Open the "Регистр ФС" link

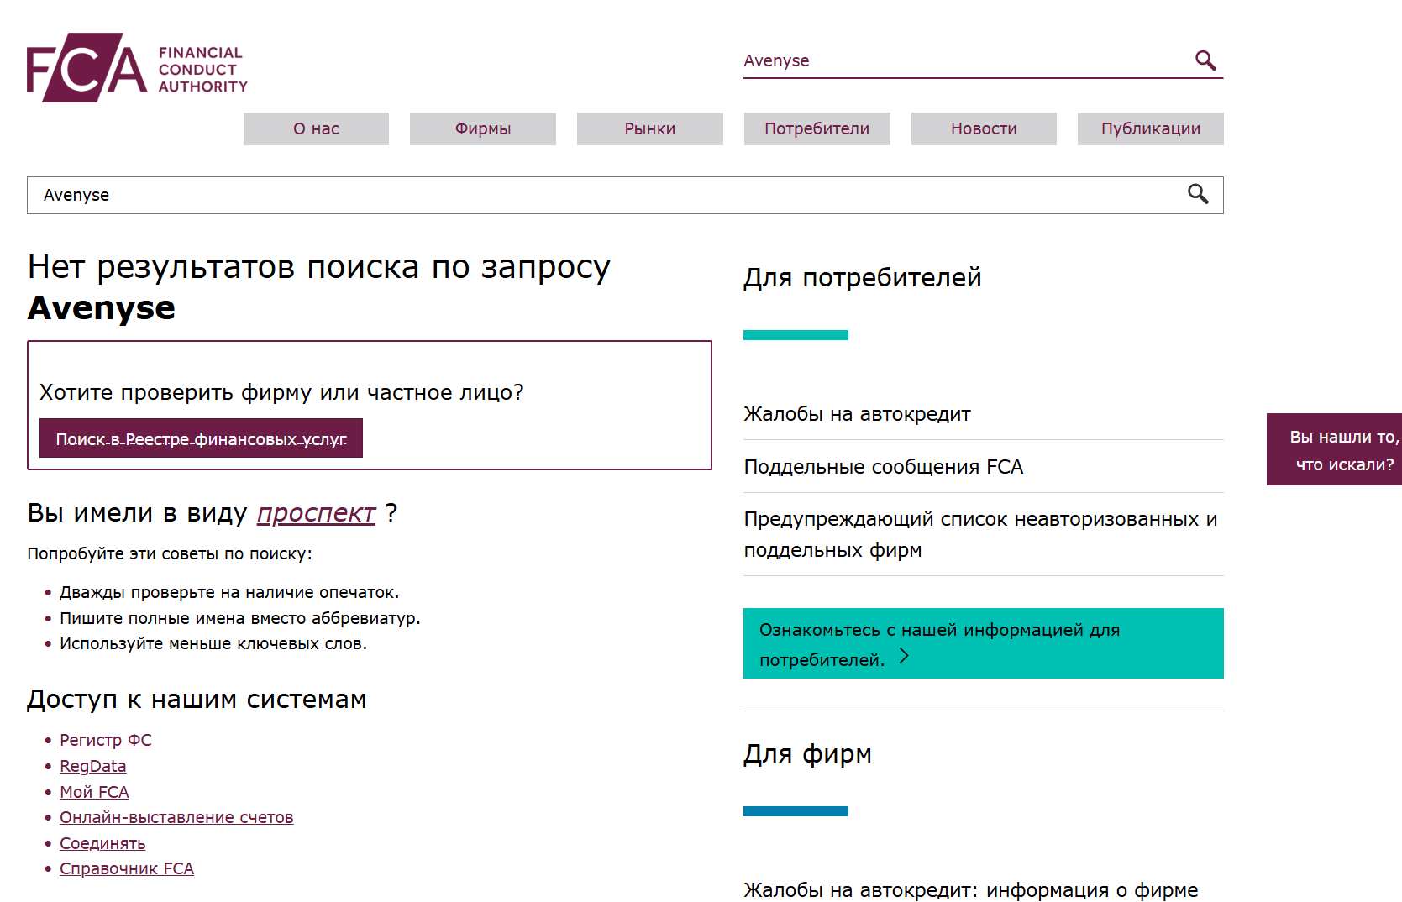tap(106, 740)
